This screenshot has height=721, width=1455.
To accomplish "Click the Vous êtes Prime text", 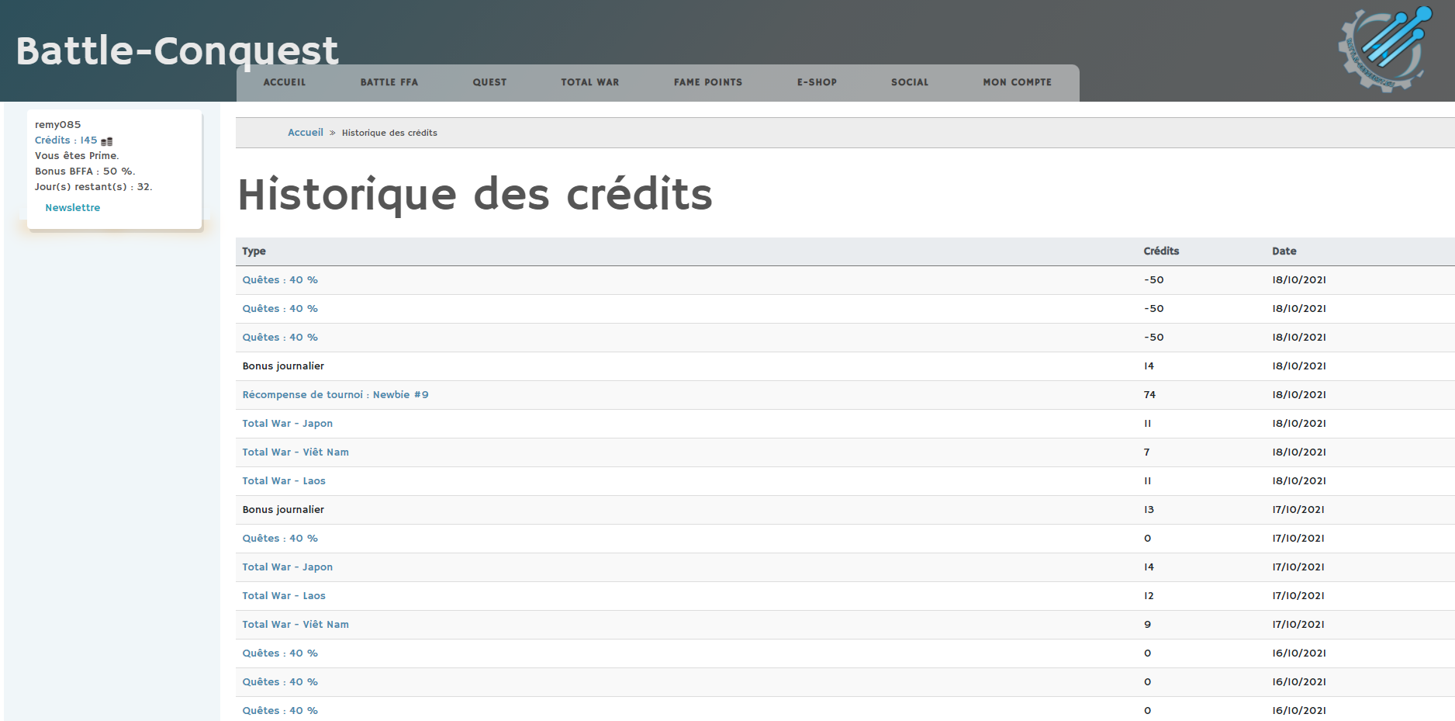I will [77, 156].
